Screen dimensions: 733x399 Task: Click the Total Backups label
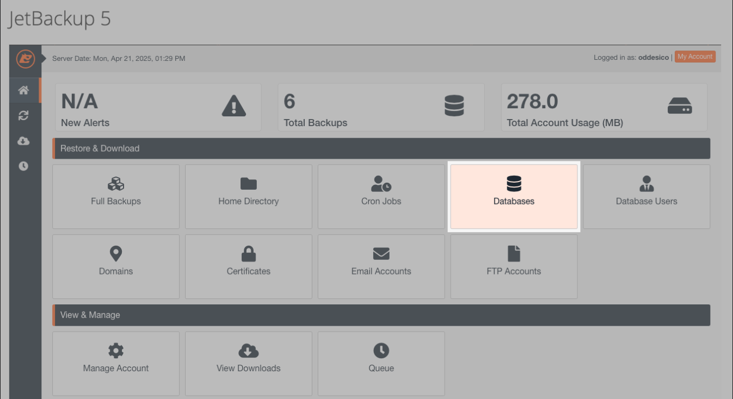tap(316, 123)
